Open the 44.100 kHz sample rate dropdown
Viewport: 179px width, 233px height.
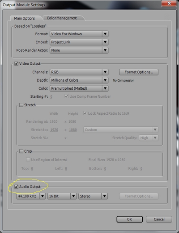pyautogui.click(x=31, y=196)
